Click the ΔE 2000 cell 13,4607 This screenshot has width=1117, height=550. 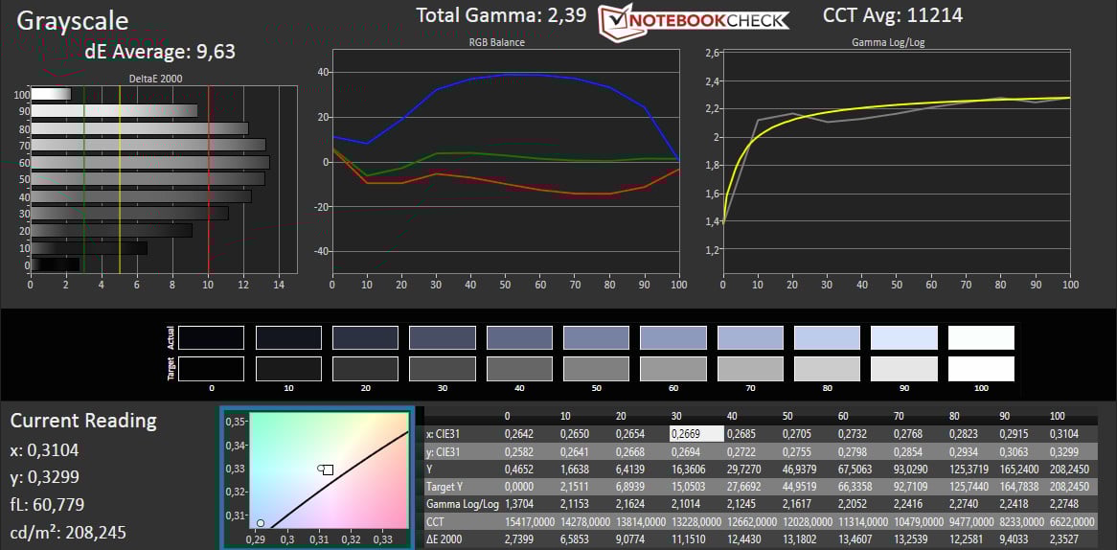tap(855, 539)
